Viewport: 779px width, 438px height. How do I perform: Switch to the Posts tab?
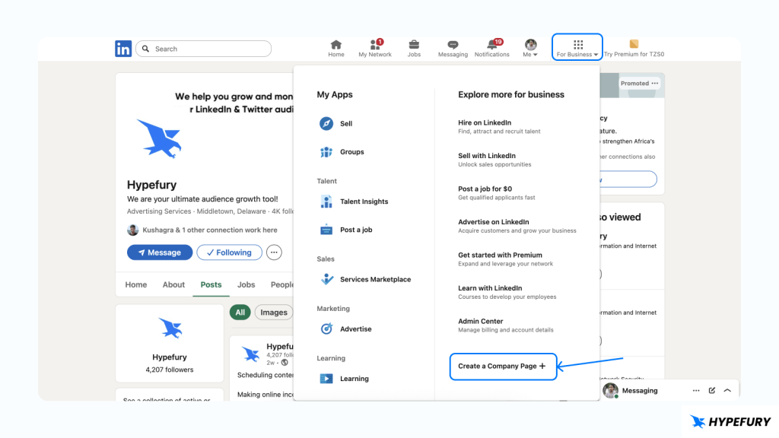tap(211, 284)
